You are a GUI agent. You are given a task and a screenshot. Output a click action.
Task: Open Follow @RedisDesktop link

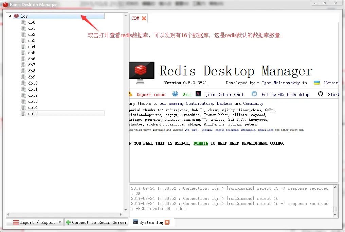[285, 95]
